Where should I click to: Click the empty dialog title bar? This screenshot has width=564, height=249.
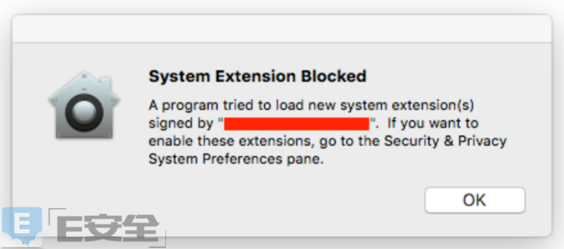pos(282,30)
